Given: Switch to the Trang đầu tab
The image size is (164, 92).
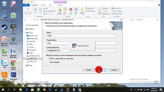Looking at the screenshot, I should pos(34,5).
